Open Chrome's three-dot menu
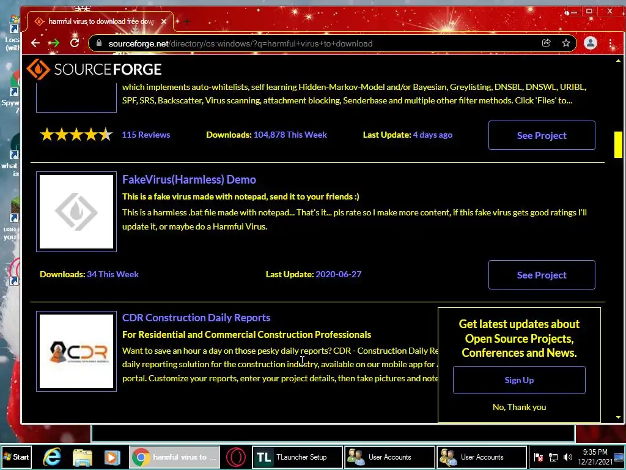 [x=611, y=43]
